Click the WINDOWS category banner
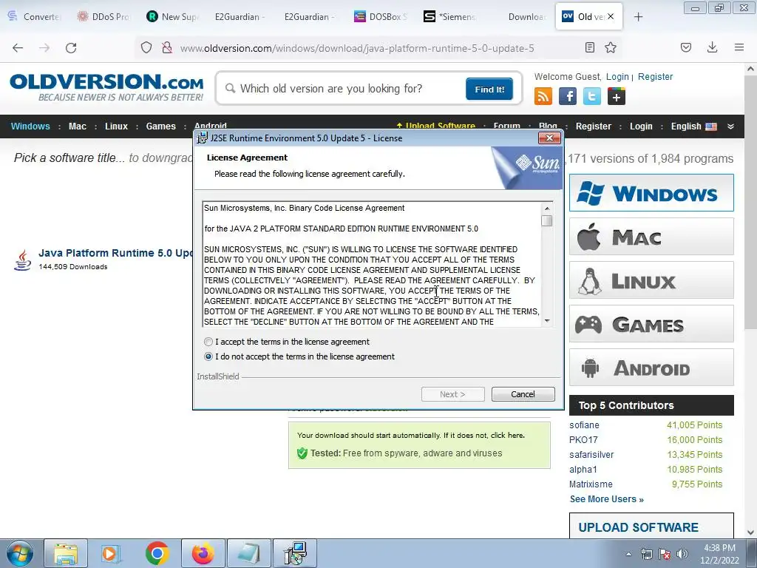The image size is (757, 568). click(651, 193)
